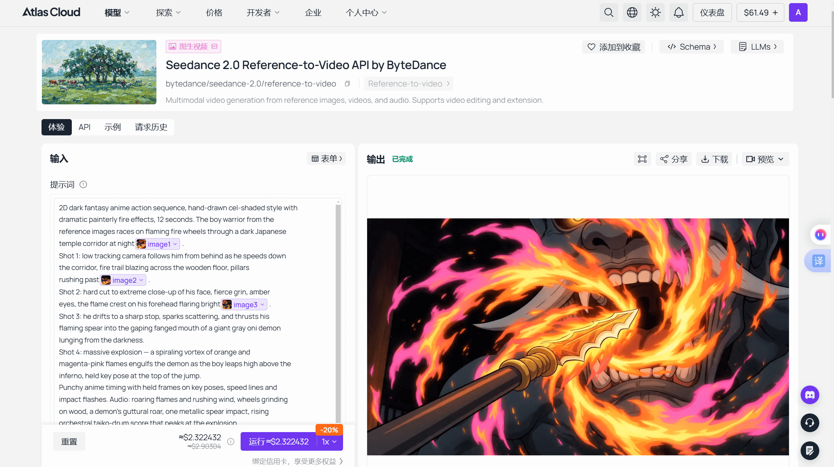Image resolution: width=834 pixels, height=467 pixels.
Task: Open the feedback note floating button
Action: tap(810, 451)
